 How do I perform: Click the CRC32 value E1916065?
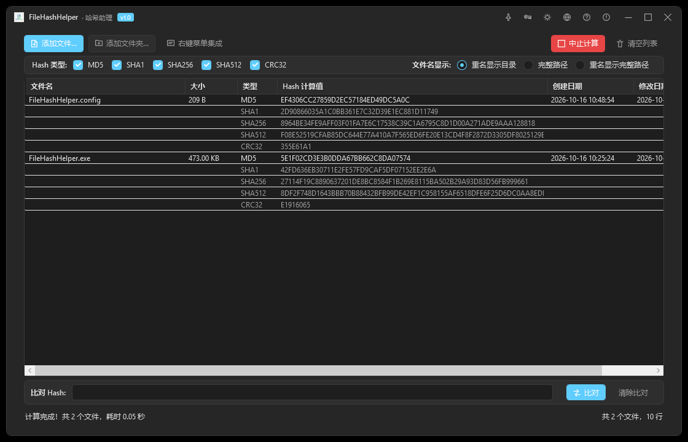coord(295,205)
